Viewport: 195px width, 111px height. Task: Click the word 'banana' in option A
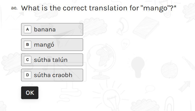click(45, 29)
